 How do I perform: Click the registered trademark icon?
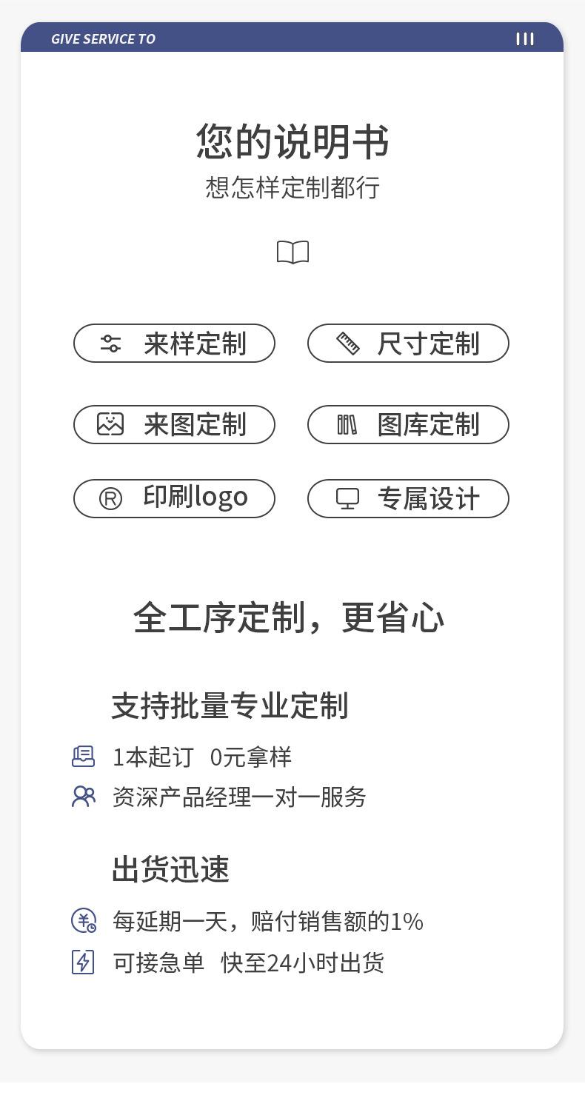(x=110, y=499)
